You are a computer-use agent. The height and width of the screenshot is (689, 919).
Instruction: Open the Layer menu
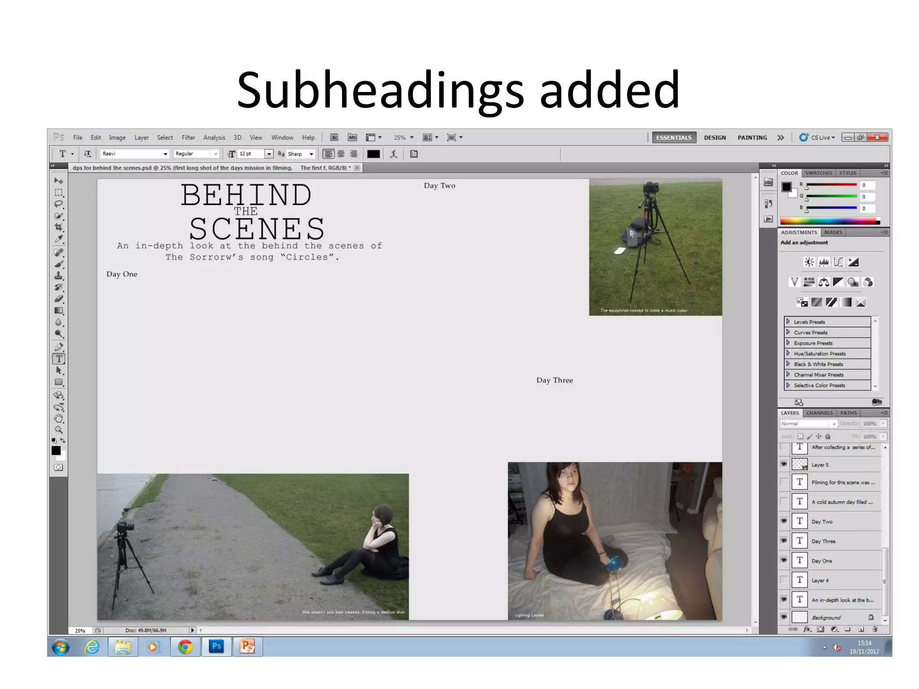(x=141, y=138)
